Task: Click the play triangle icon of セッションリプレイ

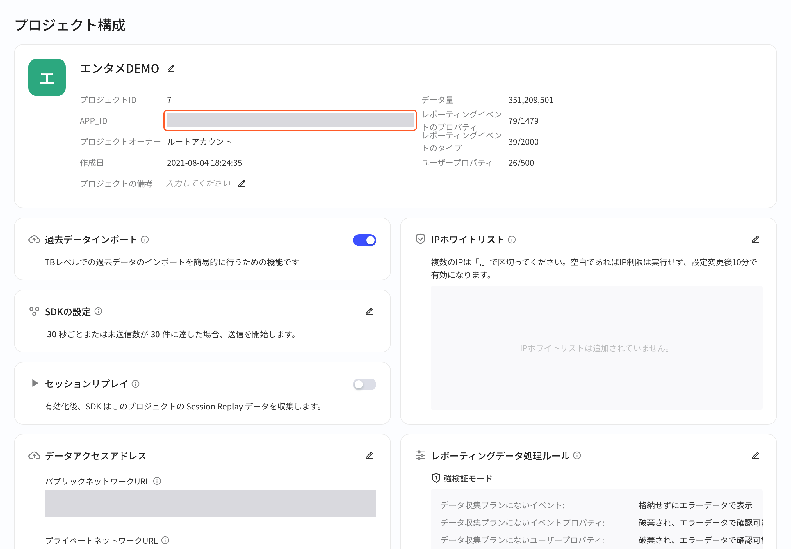Action: pyautogui.click(x=35, y=383)
